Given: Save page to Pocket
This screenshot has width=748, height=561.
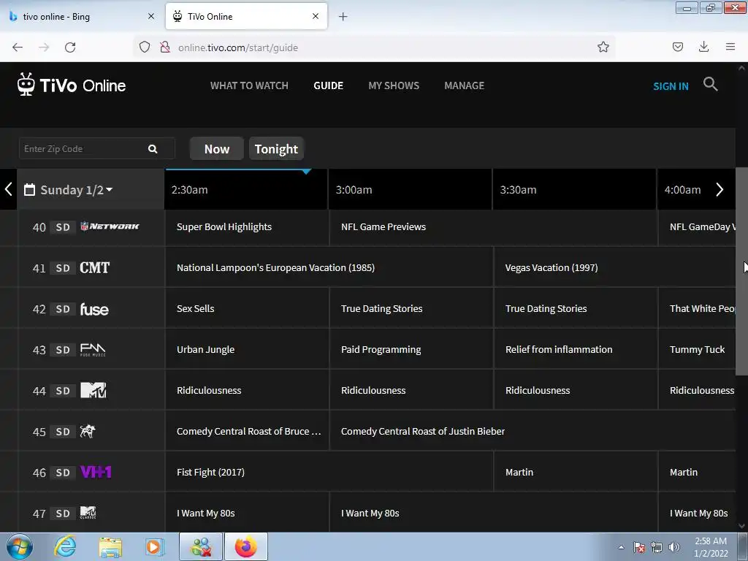Looking at the screenshot, I should 677,47.
